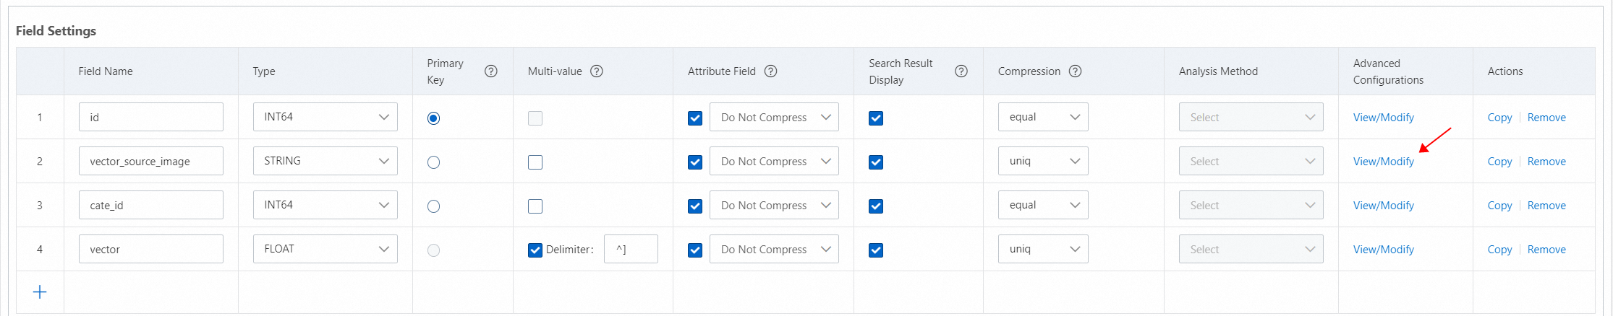Select vector_source_image as the primary key
Screen dimensions: 1613x316
coord(433,162)
